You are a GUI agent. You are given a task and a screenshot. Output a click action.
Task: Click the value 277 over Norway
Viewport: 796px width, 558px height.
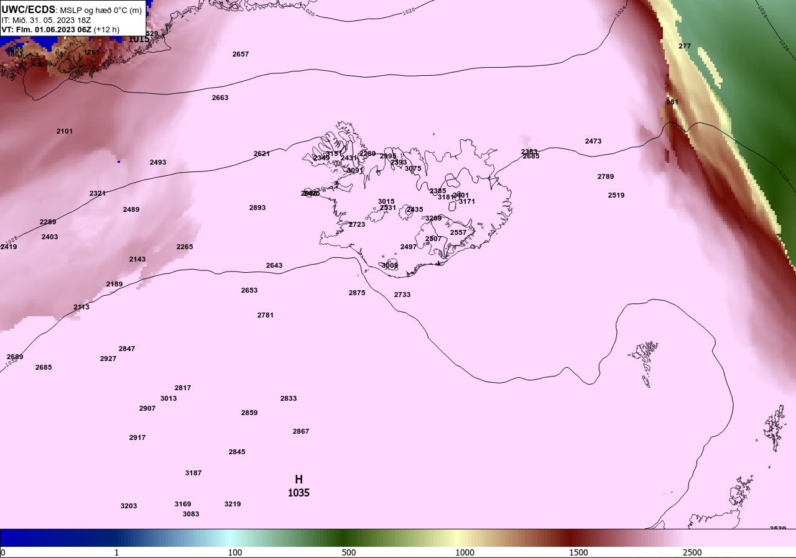(x=685, y=46)
